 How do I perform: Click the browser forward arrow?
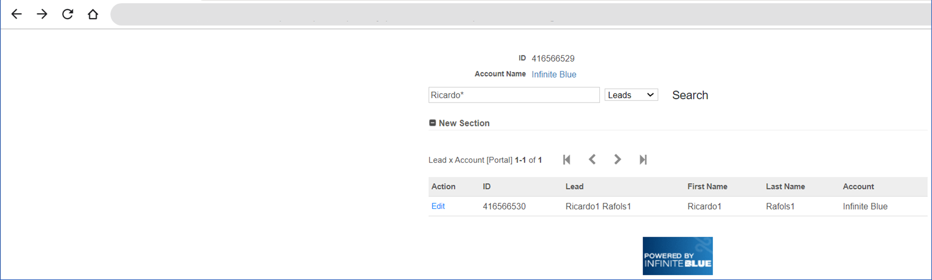tap(42, 14)
